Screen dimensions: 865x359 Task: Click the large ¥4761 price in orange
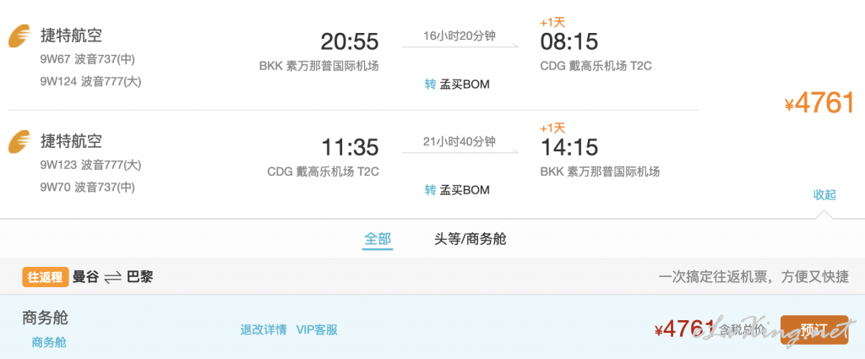[x=819, y=103]
